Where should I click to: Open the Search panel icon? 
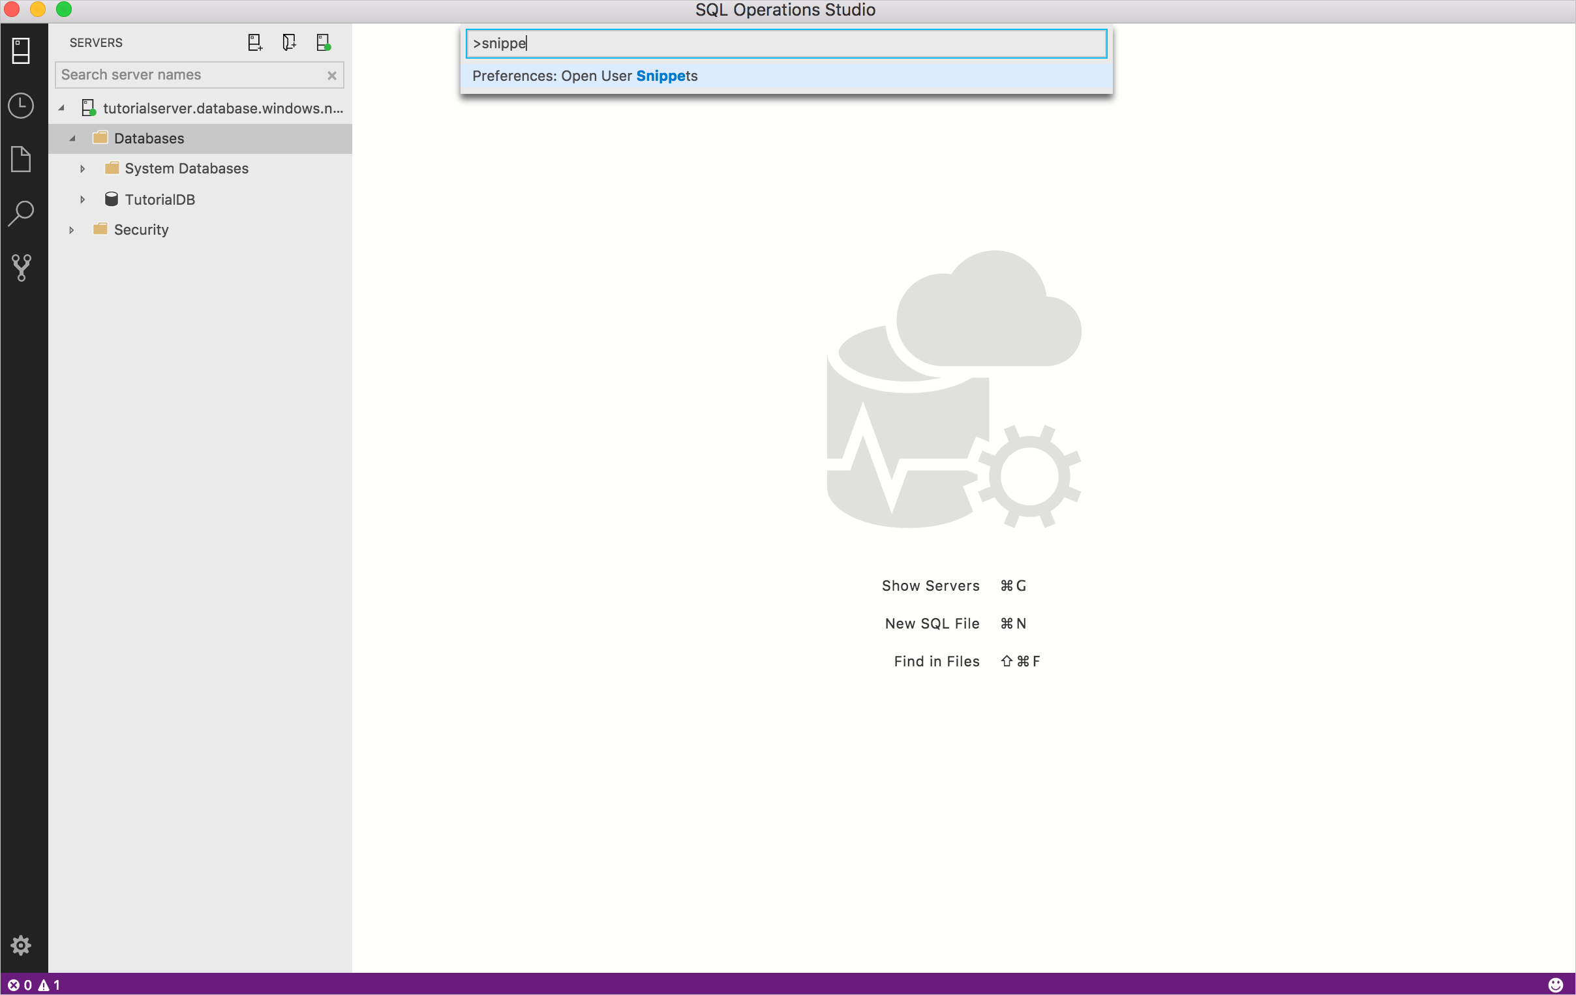click(x=21, y=213)
